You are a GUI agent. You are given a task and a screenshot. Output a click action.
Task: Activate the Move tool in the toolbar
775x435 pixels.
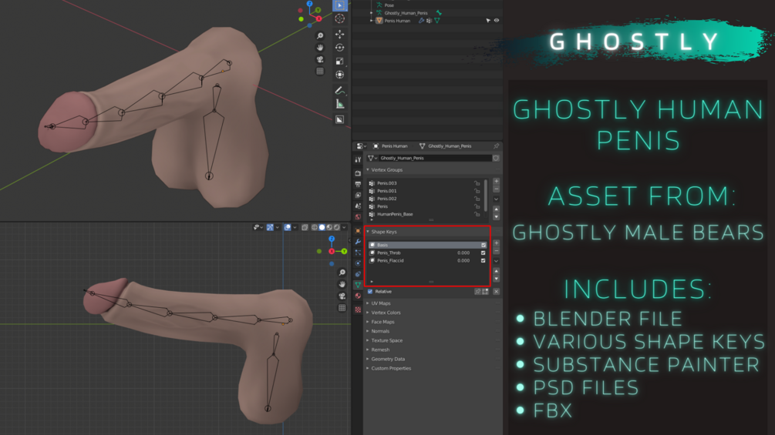[x=339, y=34]
